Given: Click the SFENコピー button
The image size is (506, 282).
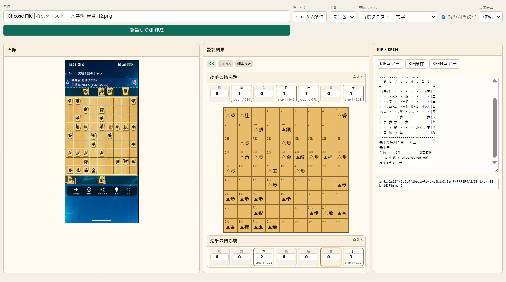Looking at the screenshot, I should (x=445, y=64).
